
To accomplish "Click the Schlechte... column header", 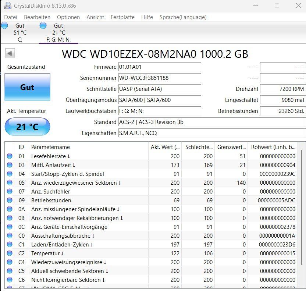I will click(x=198, y=147).
